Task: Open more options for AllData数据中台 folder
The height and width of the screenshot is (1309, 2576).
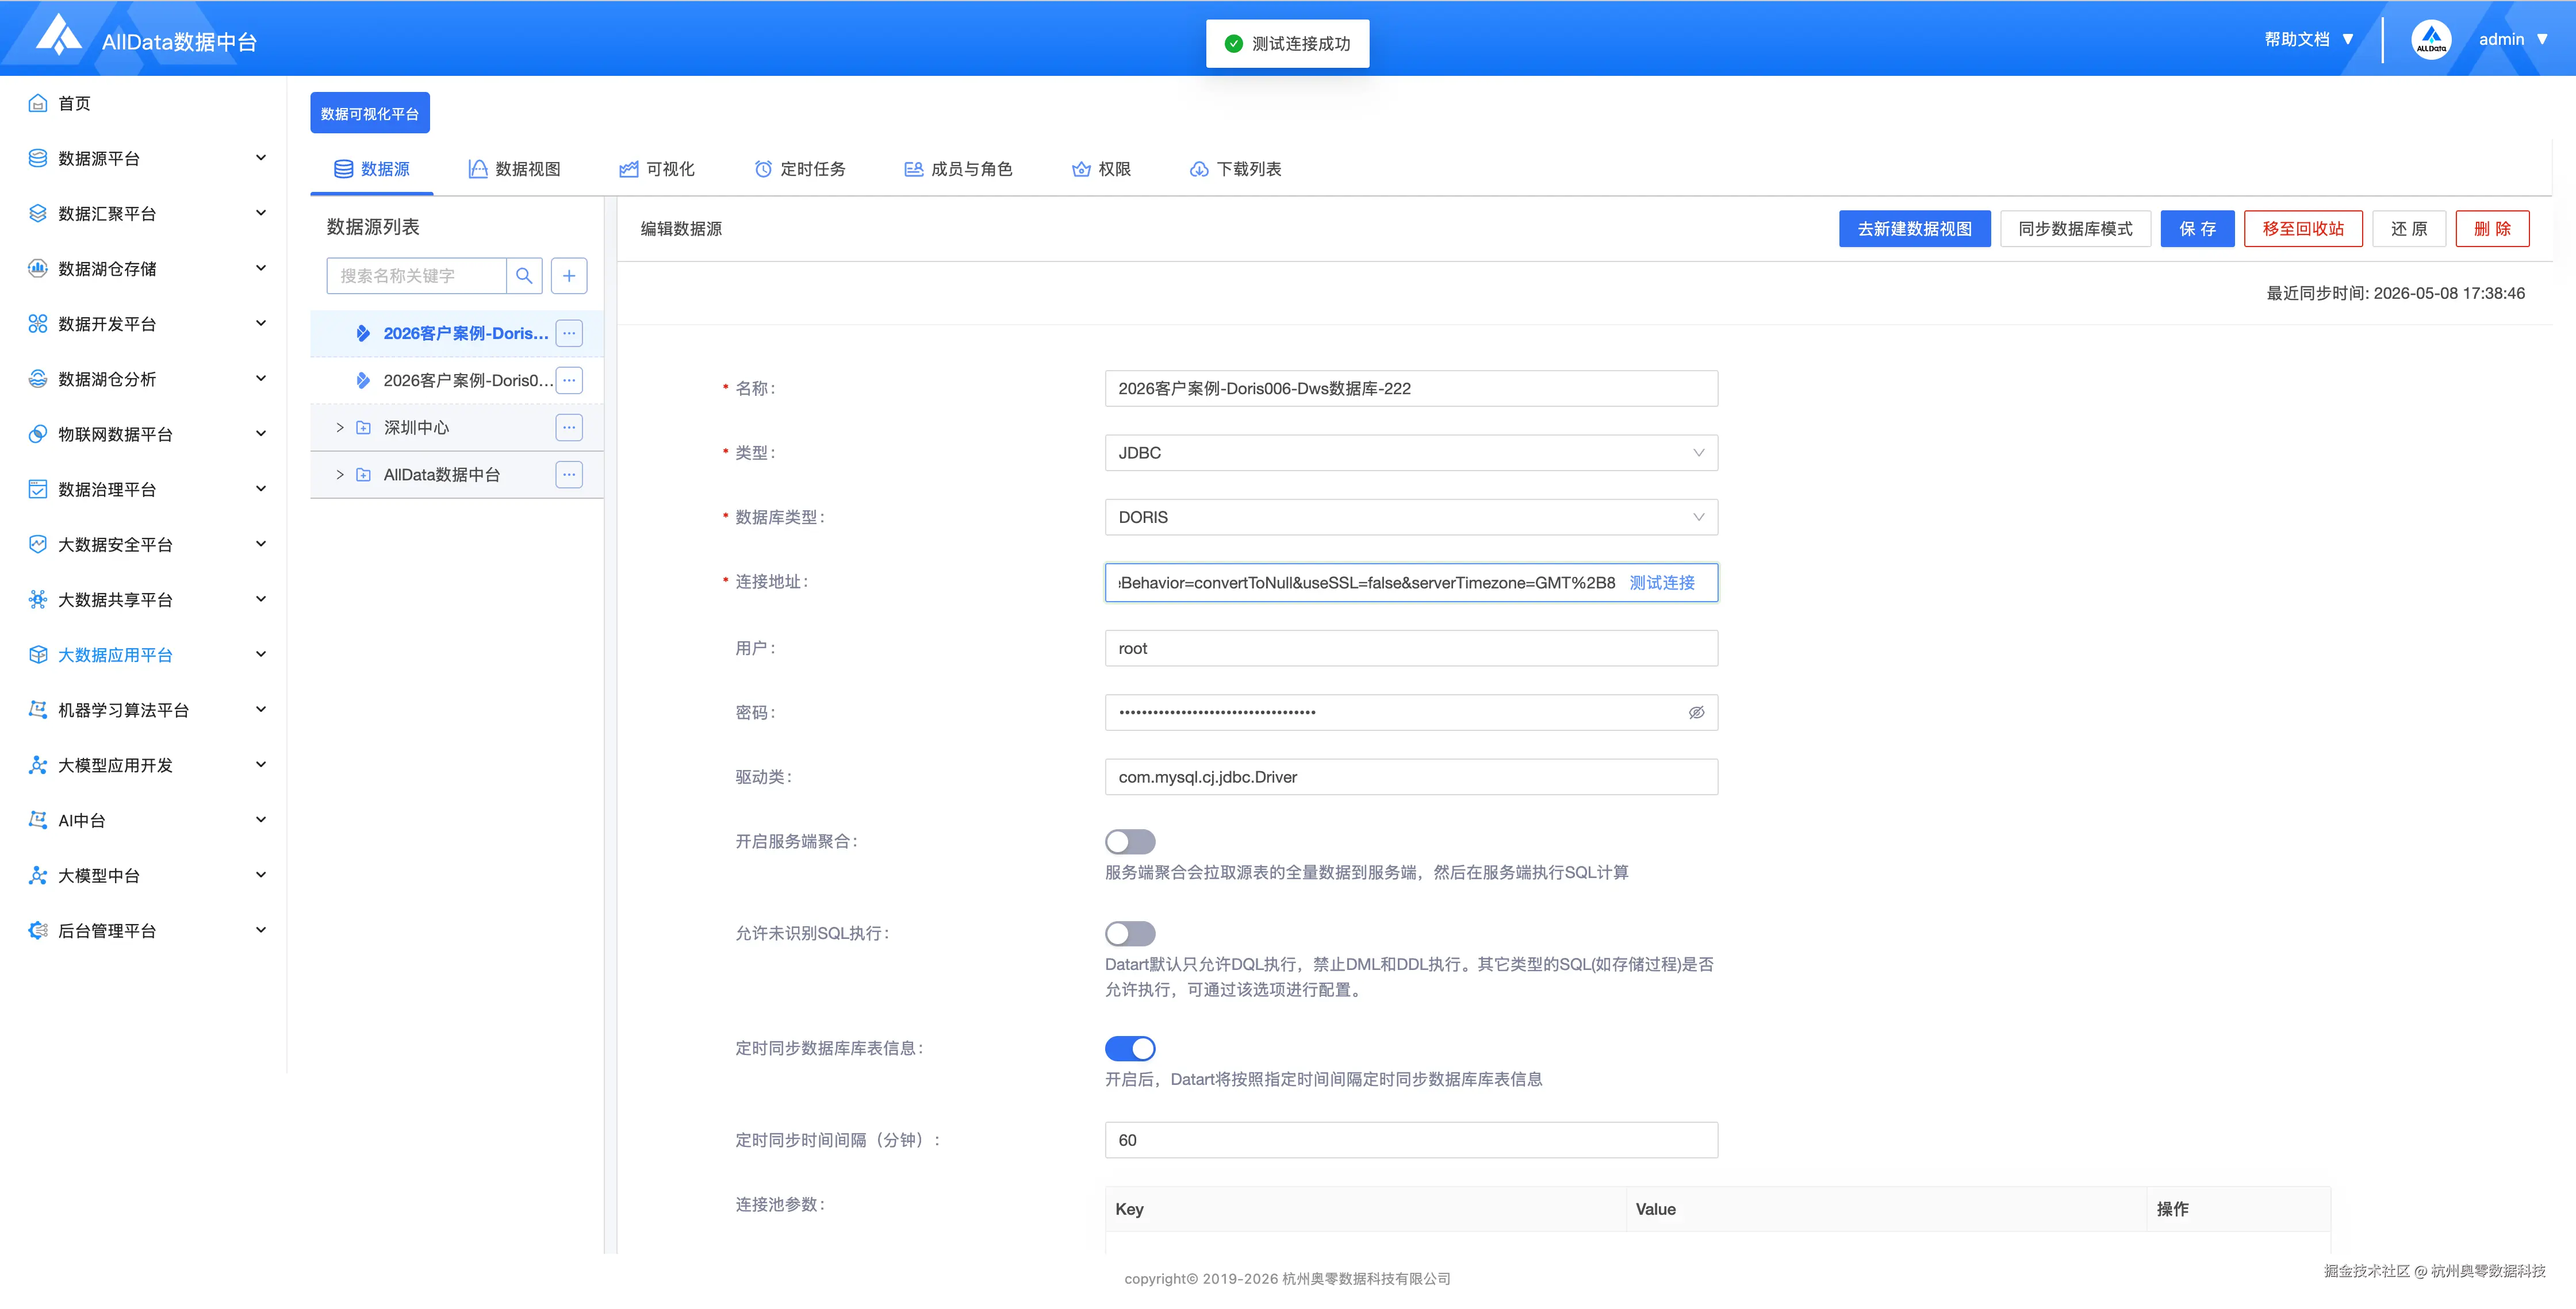Action: pyautogui.click(x=569, y=475)
